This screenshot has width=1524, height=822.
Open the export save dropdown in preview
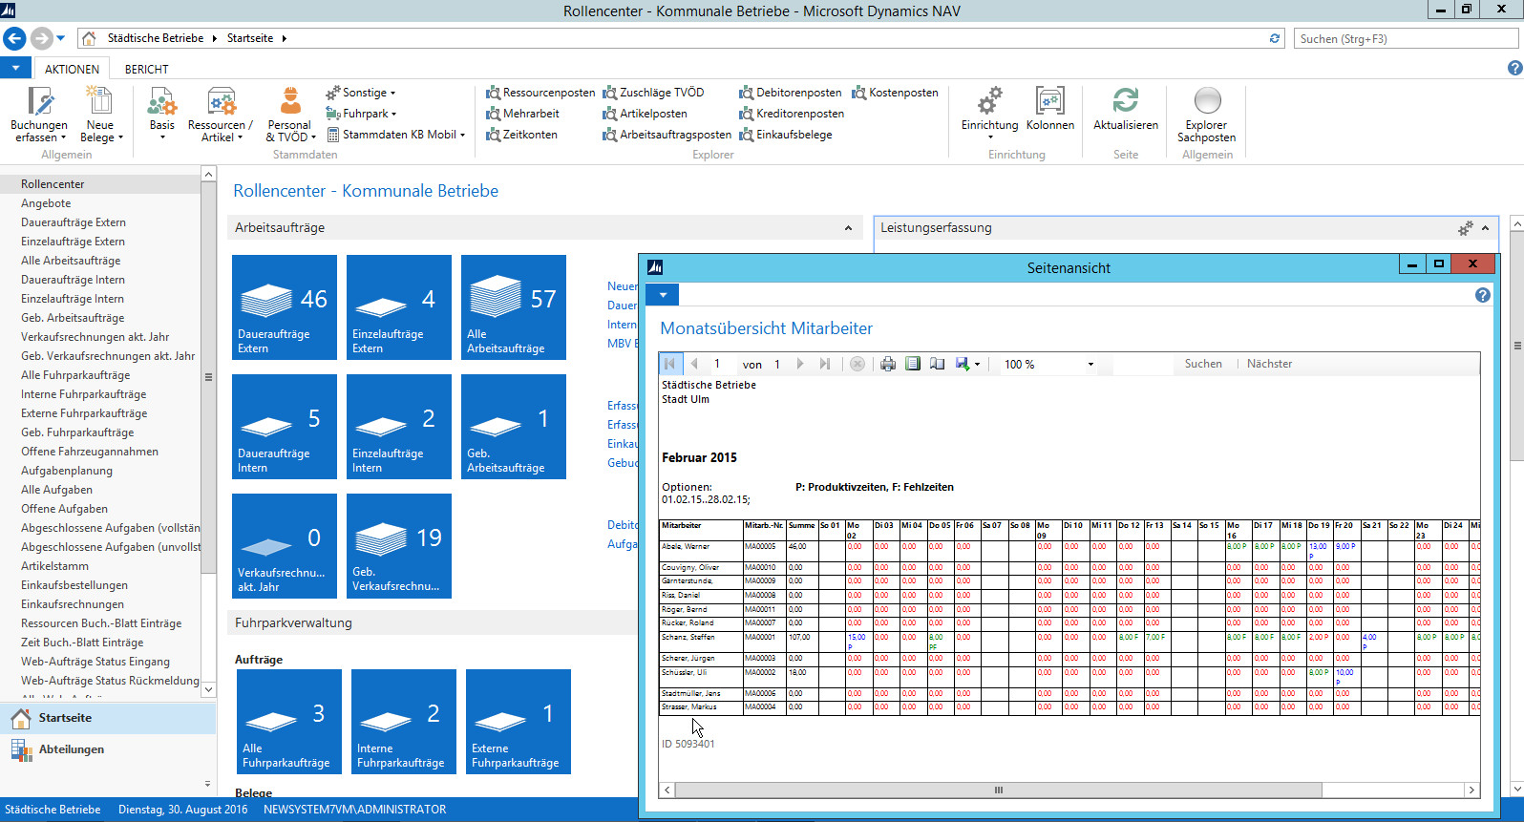click(968, 364)
